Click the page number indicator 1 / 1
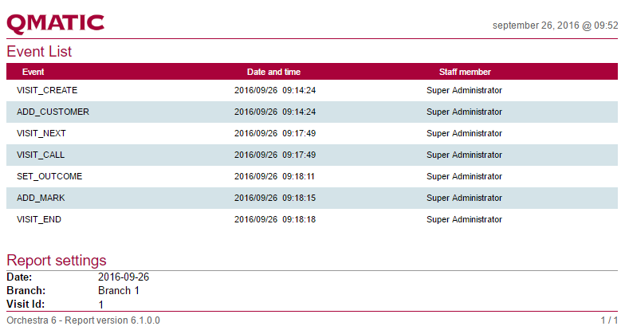Image resolution: width=625 pixels, height=334 pixels. coord(609,320)
